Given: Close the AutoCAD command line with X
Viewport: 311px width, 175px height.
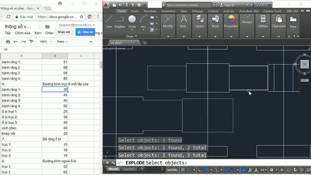Looking at the screenshot, I should click(107, 163).
